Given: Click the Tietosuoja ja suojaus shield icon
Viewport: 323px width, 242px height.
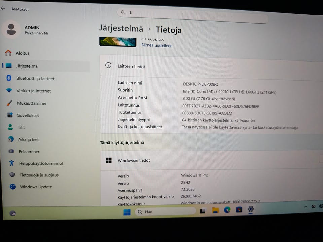Looking at the screenshot, I should (12, 175).
